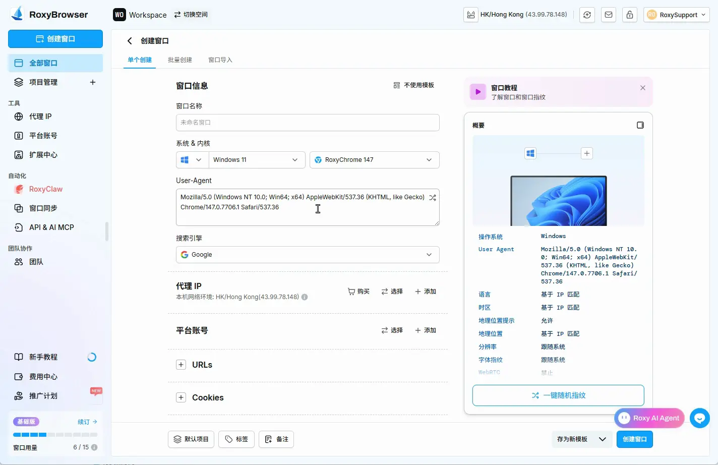Click the 备注 note button

[276, 439]
